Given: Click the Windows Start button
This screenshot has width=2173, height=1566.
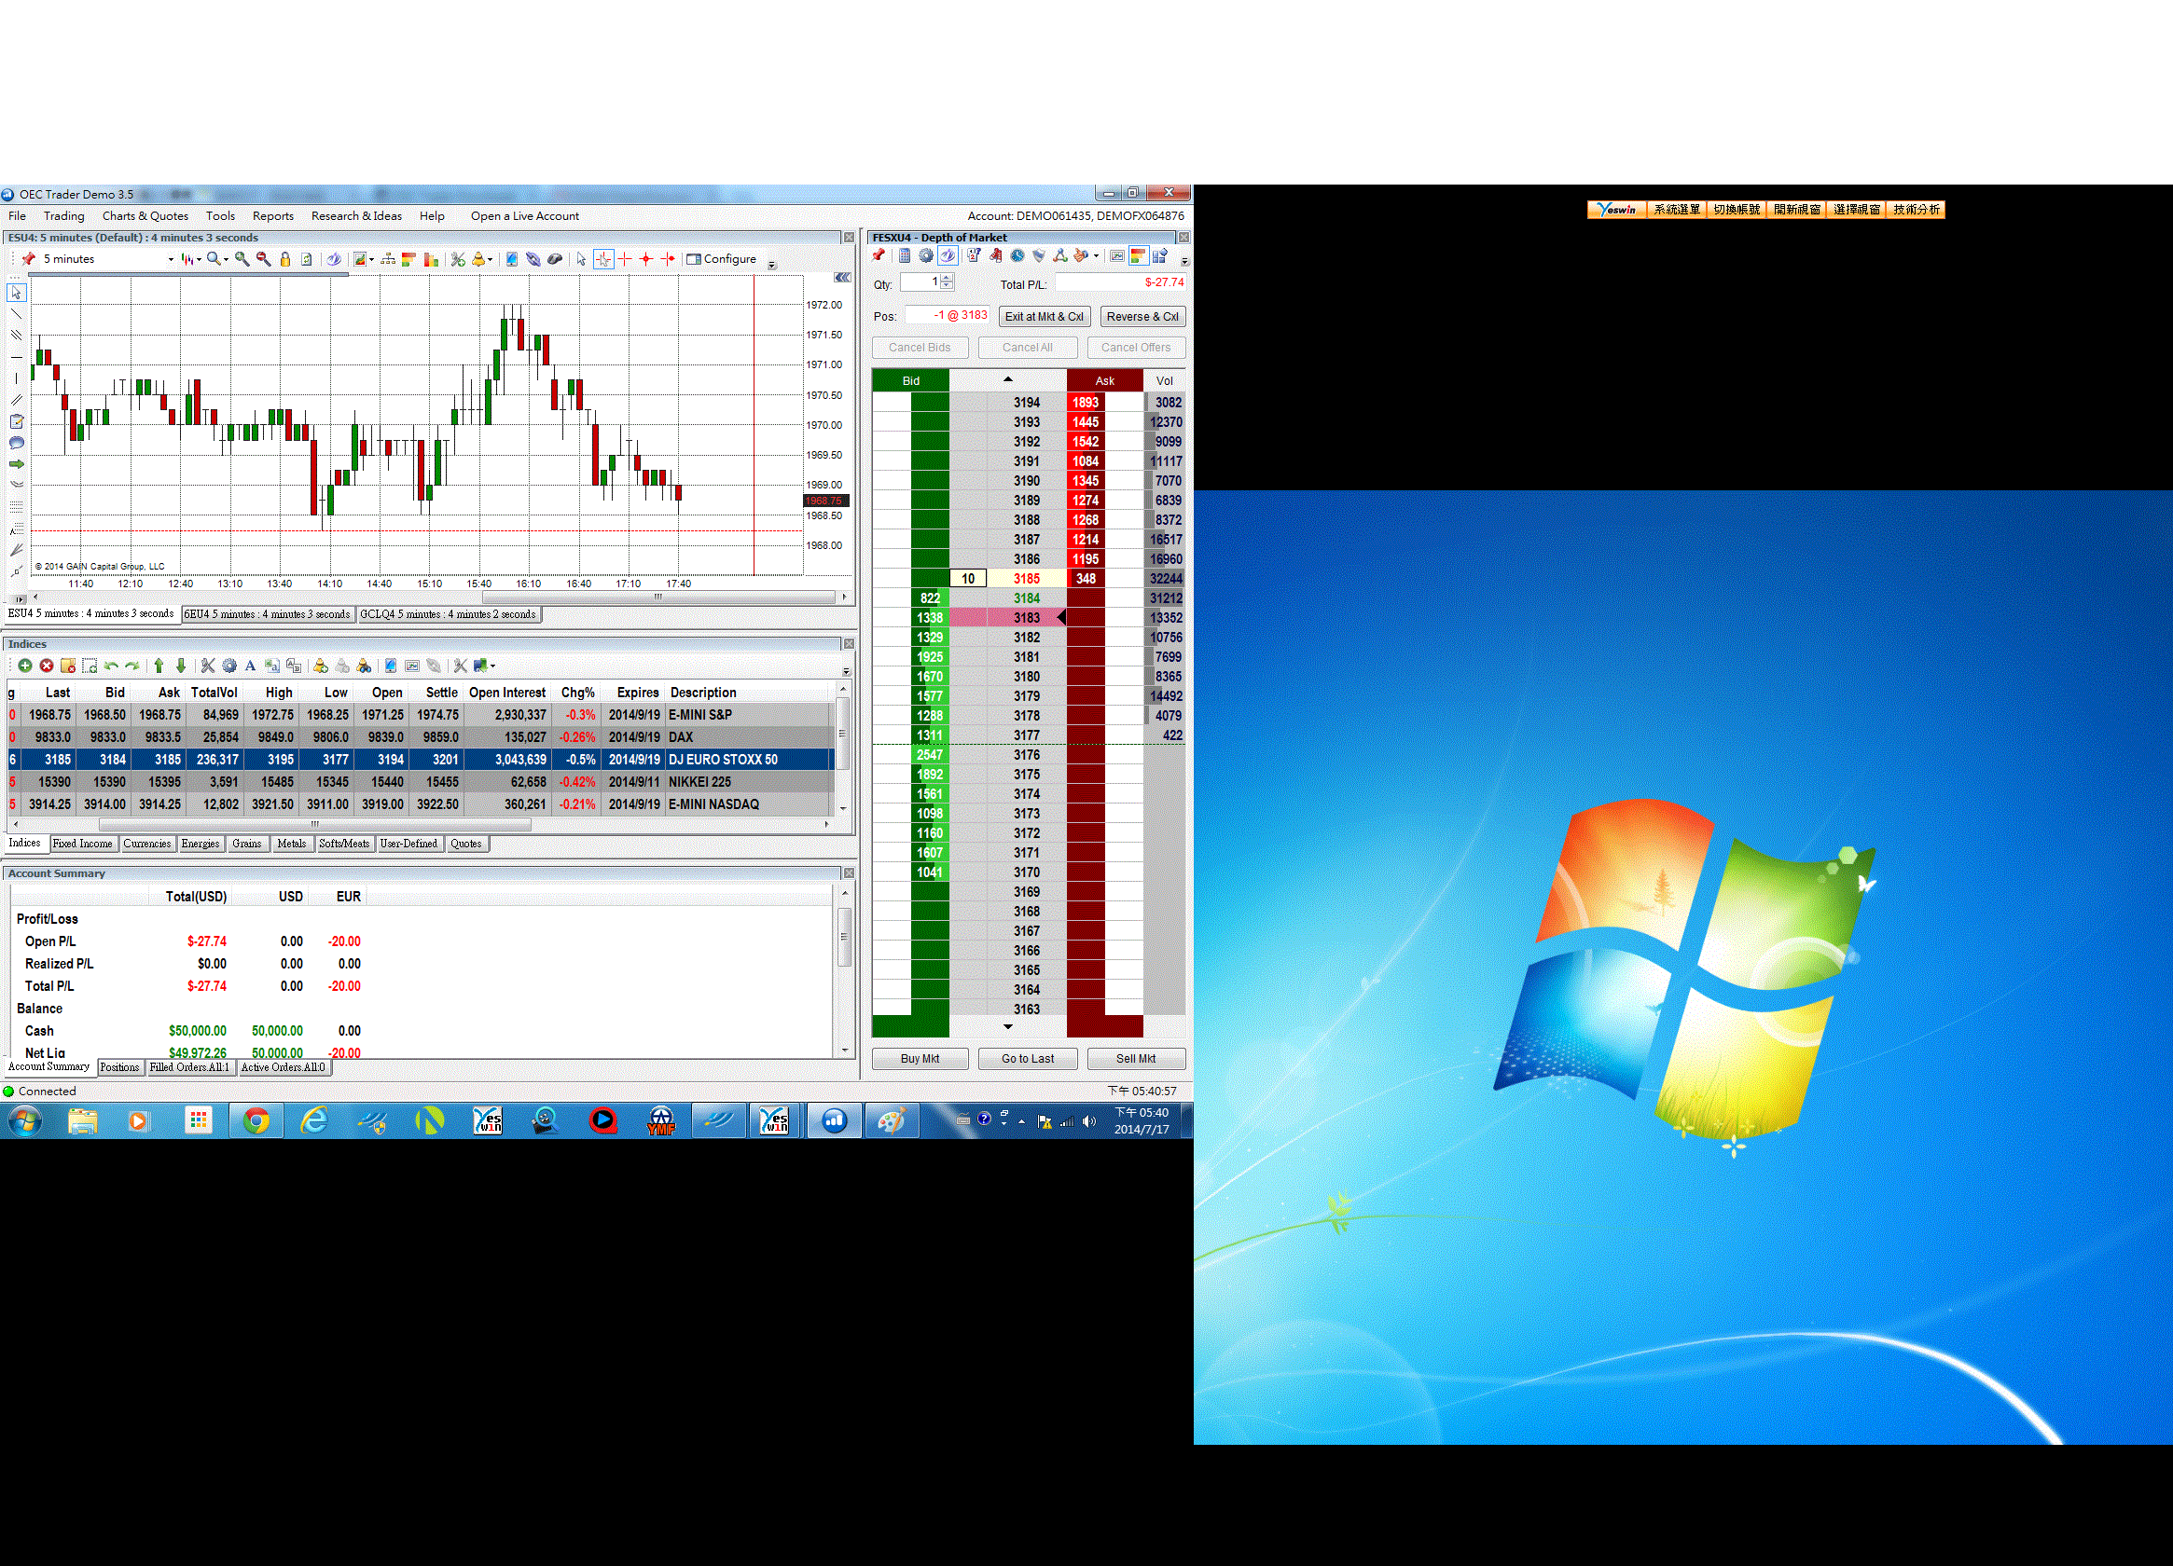Looking at the screenshot, I should [26, 1120].
